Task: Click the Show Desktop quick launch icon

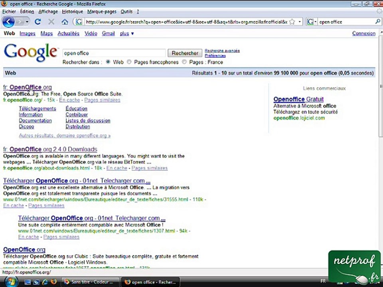Action: [x=28, y=282]
